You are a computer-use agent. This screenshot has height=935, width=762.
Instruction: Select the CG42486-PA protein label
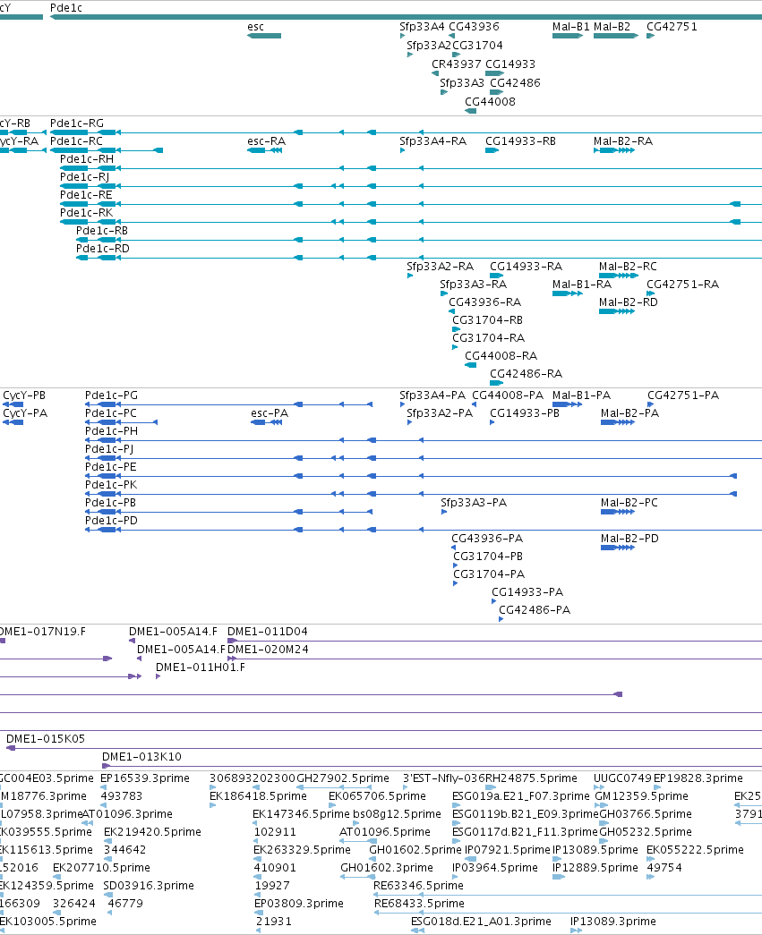pyautogui.click(x=534, y=610)
